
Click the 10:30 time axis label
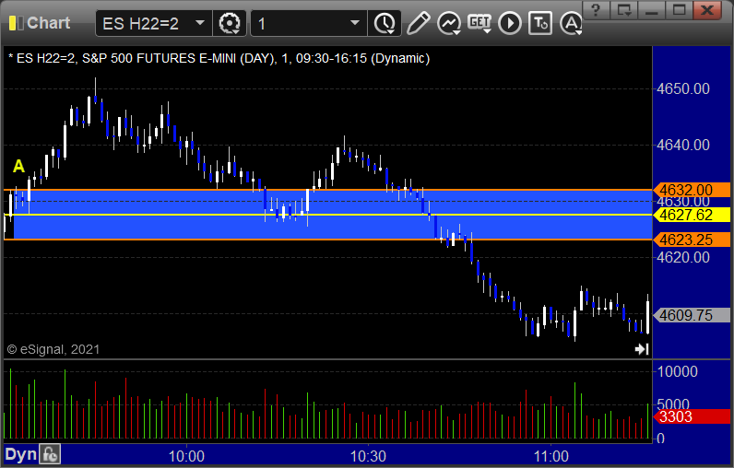pos(369,456)
